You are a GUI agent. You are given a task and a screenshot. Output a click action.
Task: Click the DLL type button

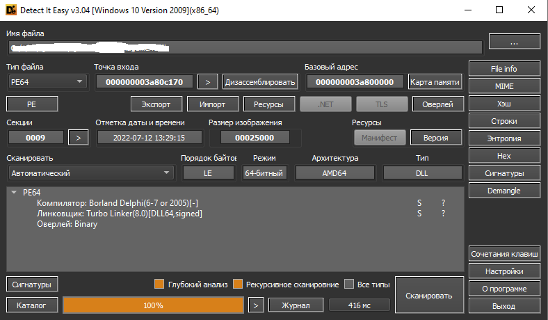[422, 173]
